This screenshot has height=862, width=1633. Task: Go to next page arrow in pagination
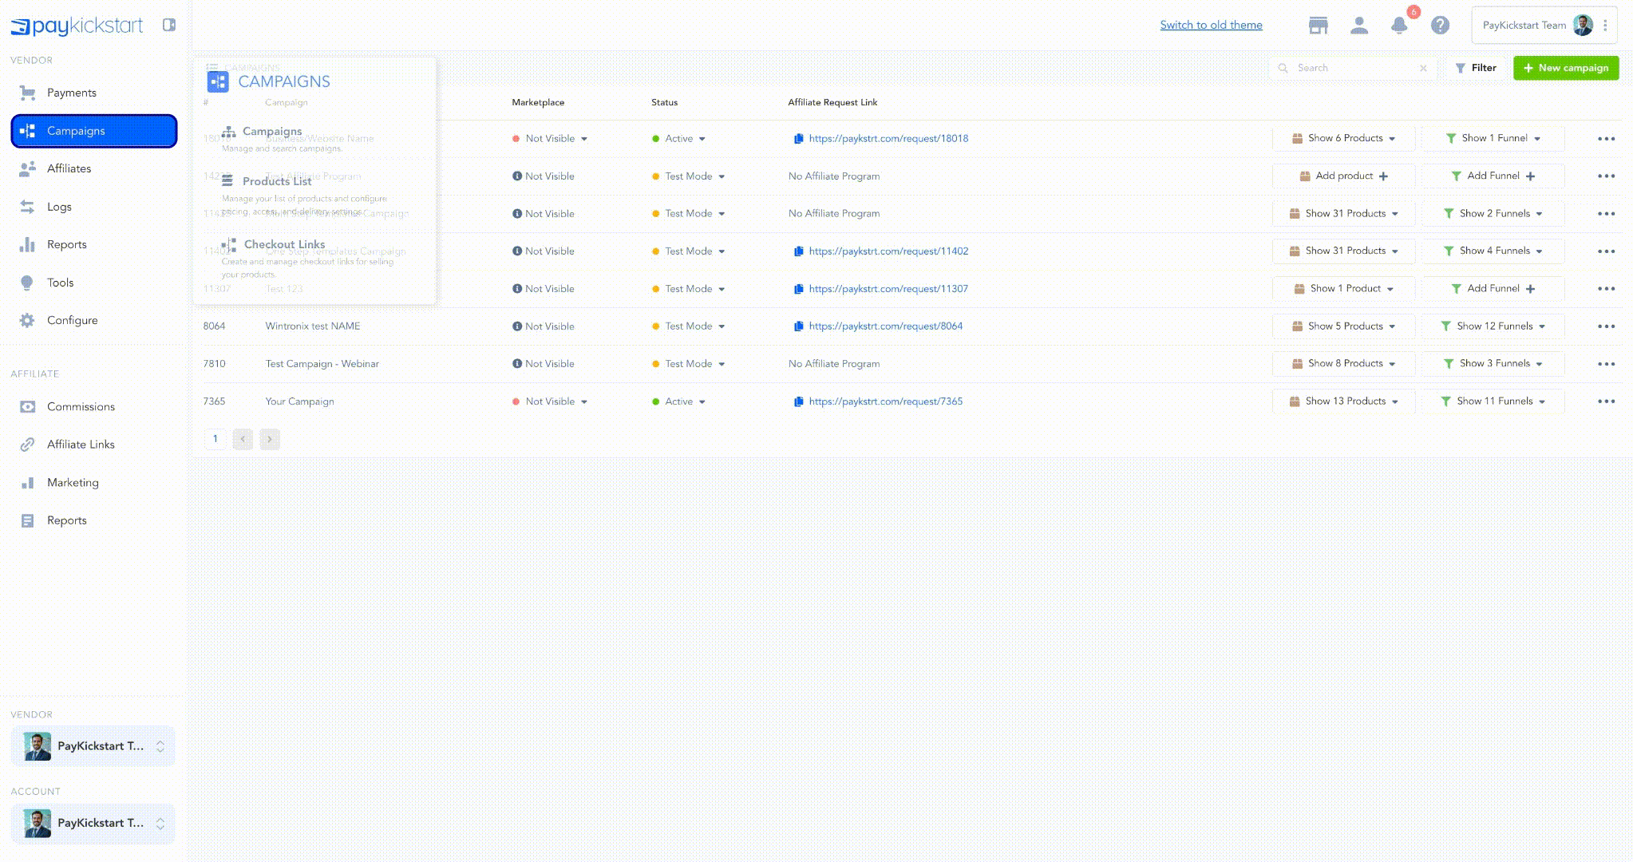(x=270, y=439)
